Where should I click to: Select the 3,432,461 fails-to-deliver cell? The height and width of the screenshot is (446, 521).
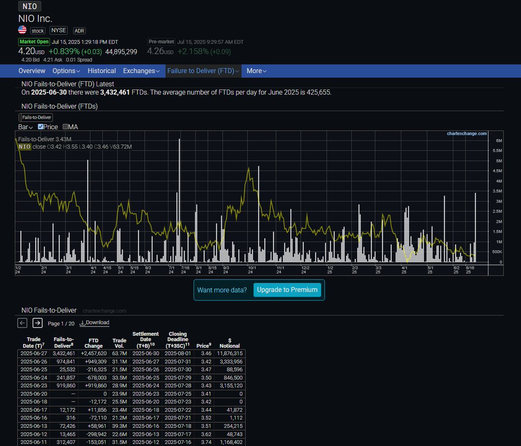(64, 353)
